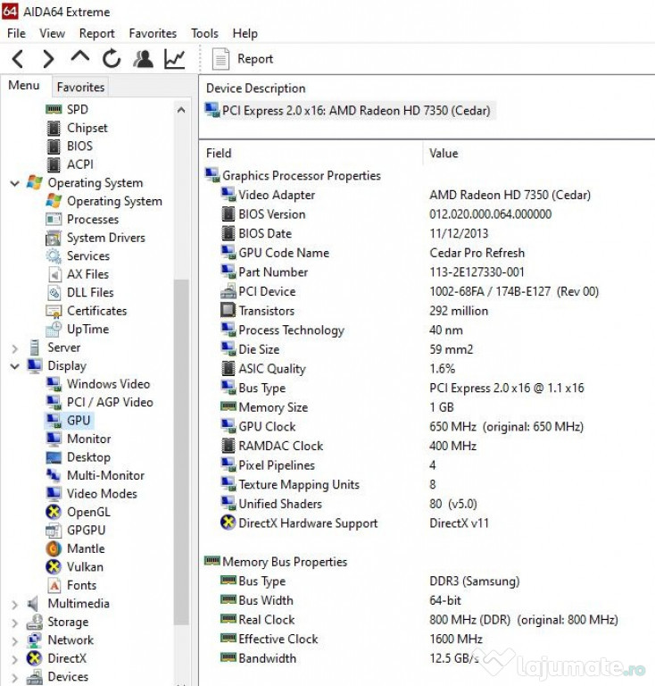Screen dimensions: 655x686
Task: Click the up-level arrow toolbar icon
Action: (80, 57)
